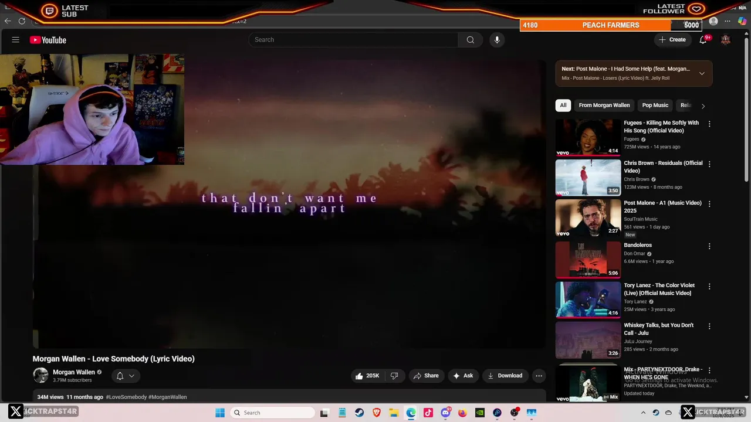
Task: Select the From Morgan Wallen chip
Action: pyautogui.click(x=604, y=105)
